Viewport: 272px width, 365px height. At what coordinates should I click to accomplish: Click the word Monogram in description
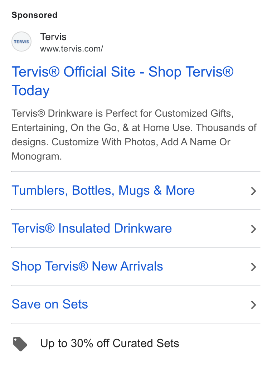pos(37,157)
